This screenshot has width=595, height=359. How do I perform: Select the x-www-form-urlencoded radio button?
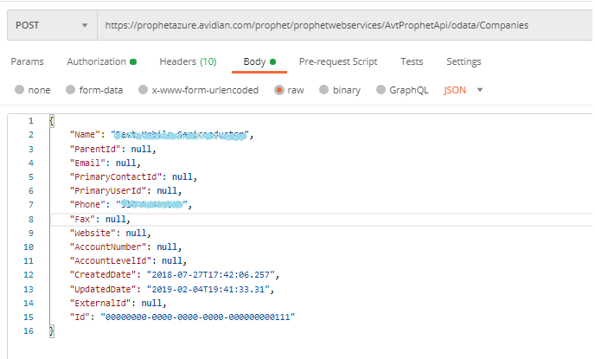point(143,90)
